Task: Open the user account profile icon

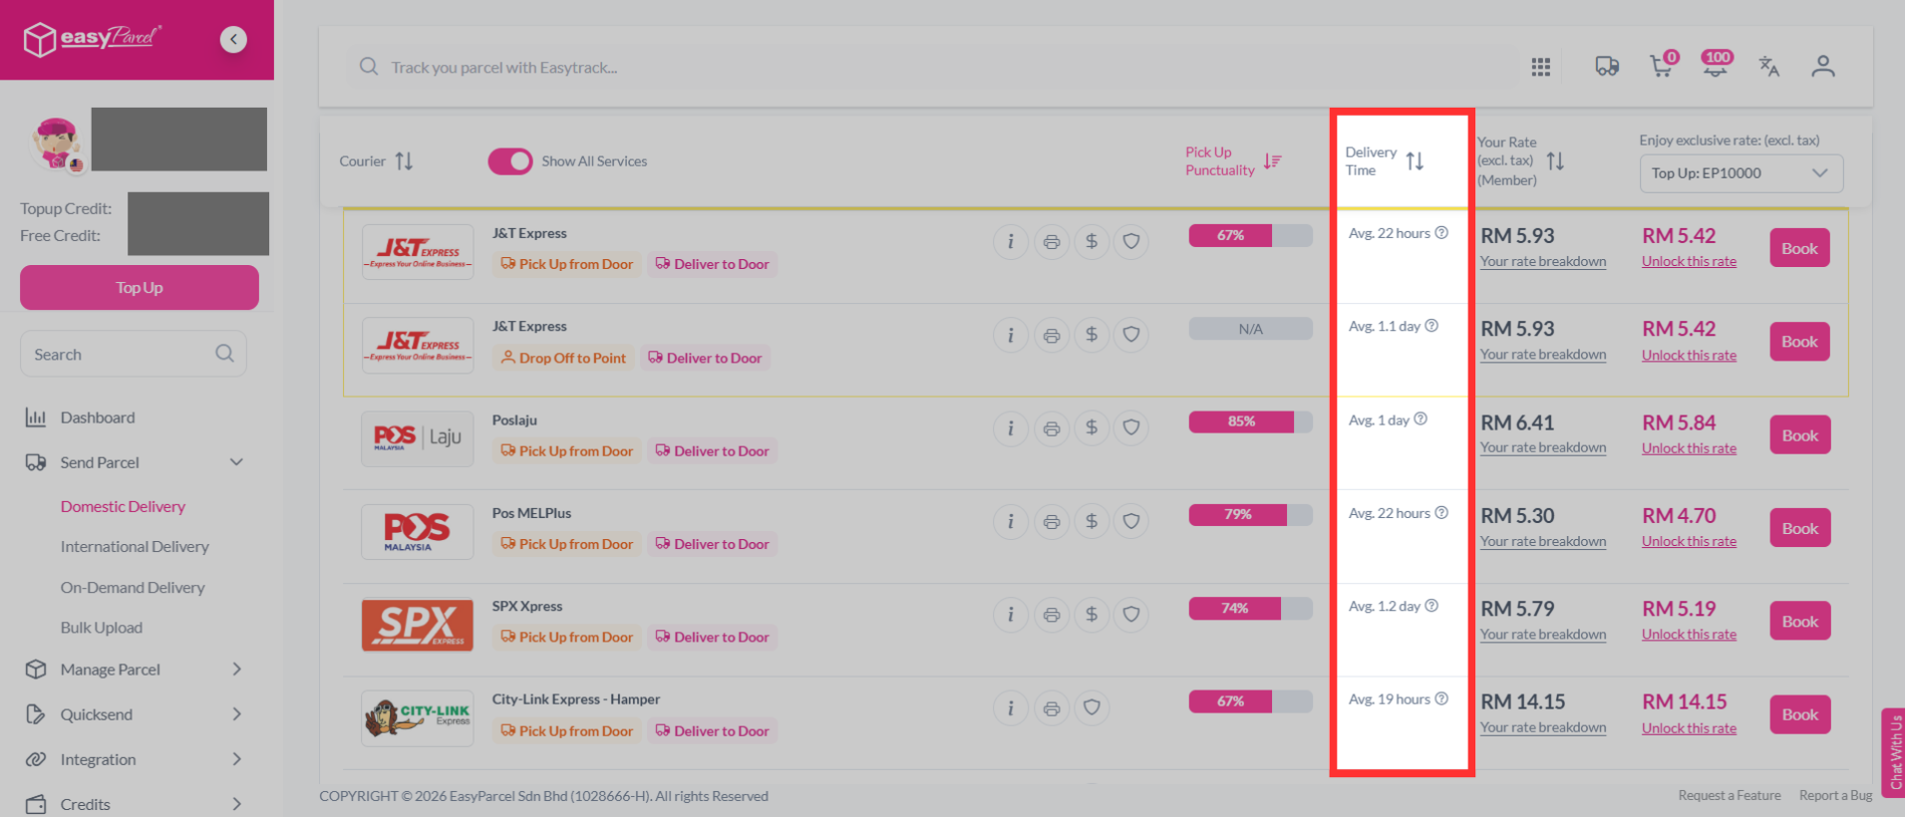Action: [x=1823, y=67]
